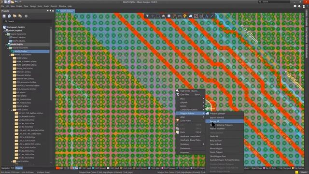Open the user account icon at the top right
The height and width of the screenshot is (174, 309).
(304, 6)
